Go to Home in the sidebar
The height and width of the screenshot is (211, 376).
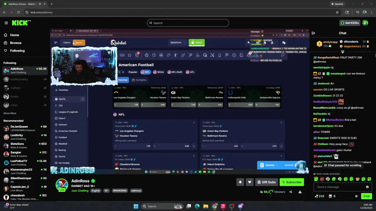(14, 35)
